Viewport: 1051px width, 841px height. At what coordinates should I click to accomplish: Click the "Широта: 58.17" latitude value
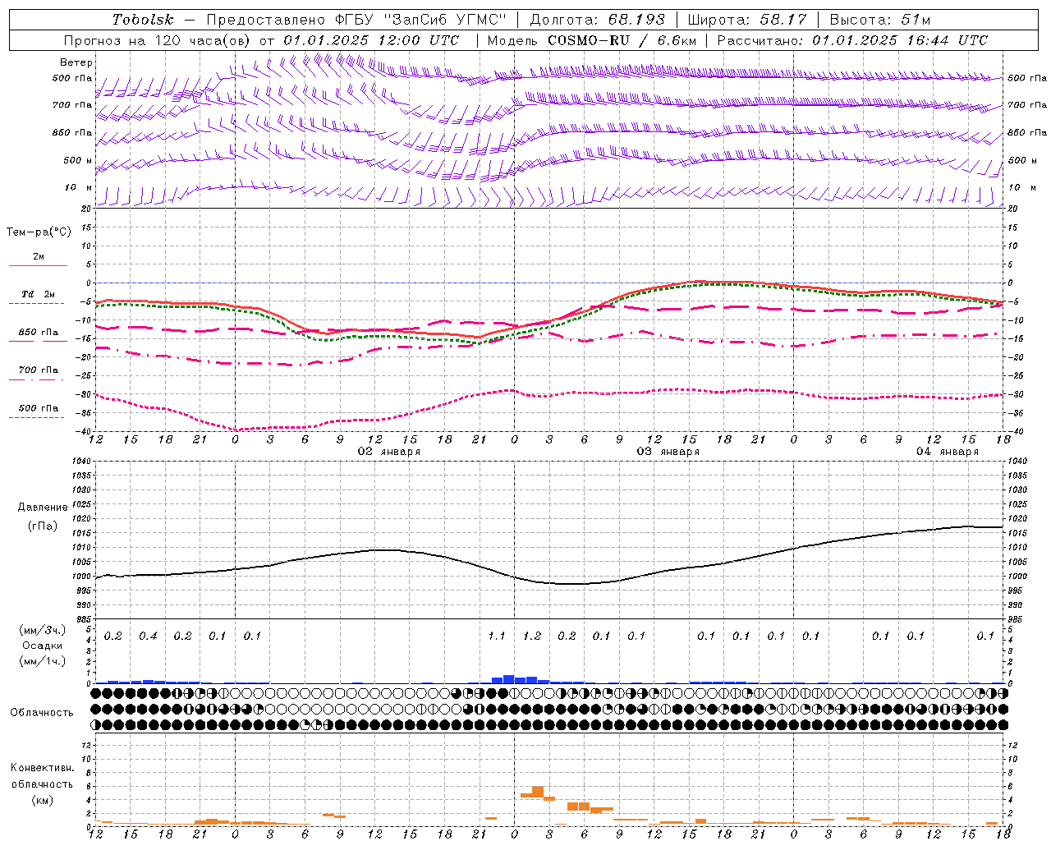pyautogui.click(x=746, y=20)
